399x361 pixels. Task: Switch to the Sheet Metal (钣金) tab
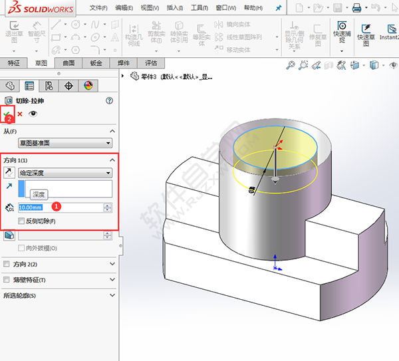[x=96, y=63]
